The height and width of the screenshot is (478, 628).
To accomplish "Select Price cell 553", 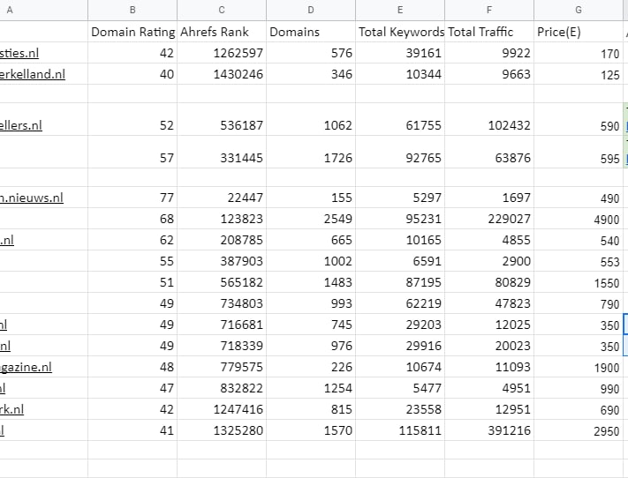I will pos(579,261).
